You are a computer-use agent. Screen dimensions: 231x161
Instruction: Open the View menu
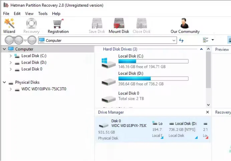point(29,14)
